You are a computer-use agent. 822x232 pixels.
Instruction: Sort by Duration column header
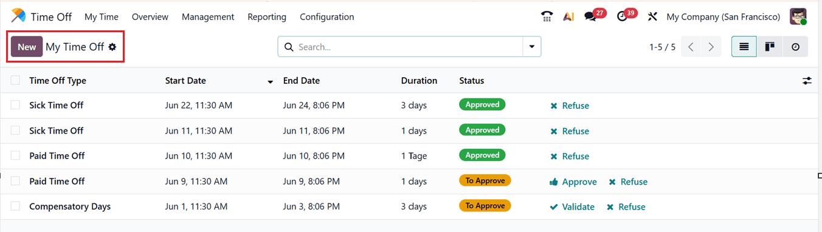click(419, 80)
